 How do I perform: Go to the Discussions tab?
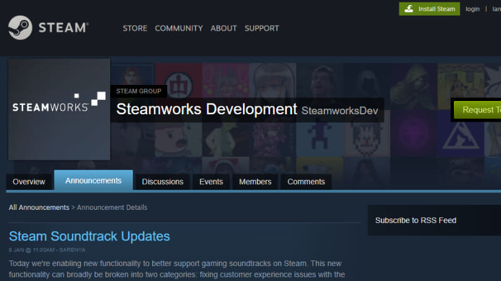tap(163, 182)
